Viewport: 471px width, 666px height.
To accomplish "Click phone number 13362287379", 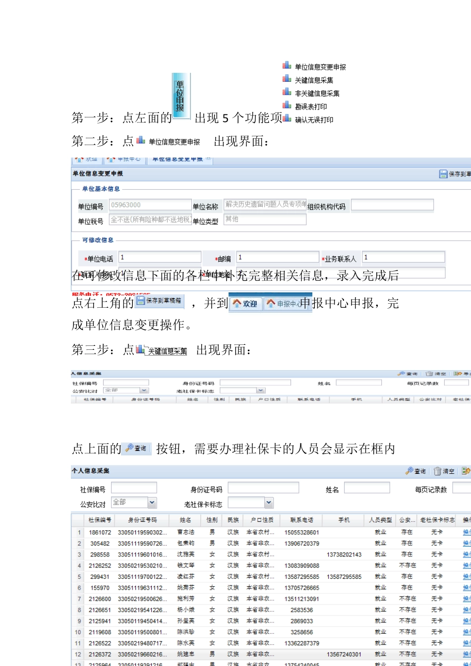I will pos(301,643).
